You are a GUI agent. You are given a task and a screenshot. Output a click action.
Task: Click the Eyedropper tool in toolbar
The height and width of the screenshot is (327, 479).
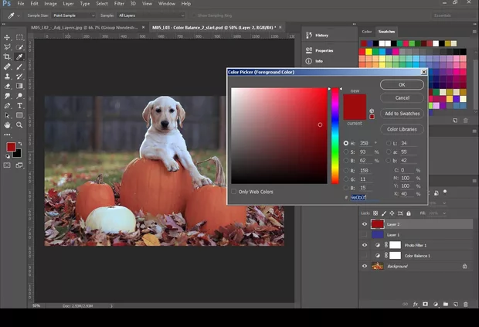pos(19,56)
